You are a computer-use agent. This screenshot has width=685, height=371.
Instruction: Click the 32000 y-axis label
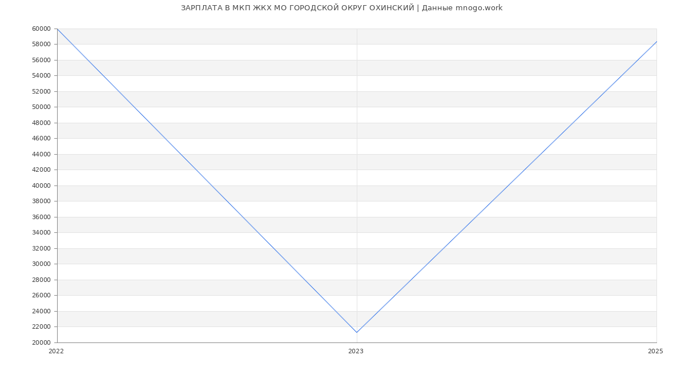42,248
